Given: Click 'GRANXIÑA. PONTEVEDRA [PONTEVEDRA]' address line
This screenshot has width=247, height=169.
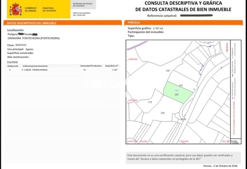Looking at the screenshot, I should tap(34, 38).
